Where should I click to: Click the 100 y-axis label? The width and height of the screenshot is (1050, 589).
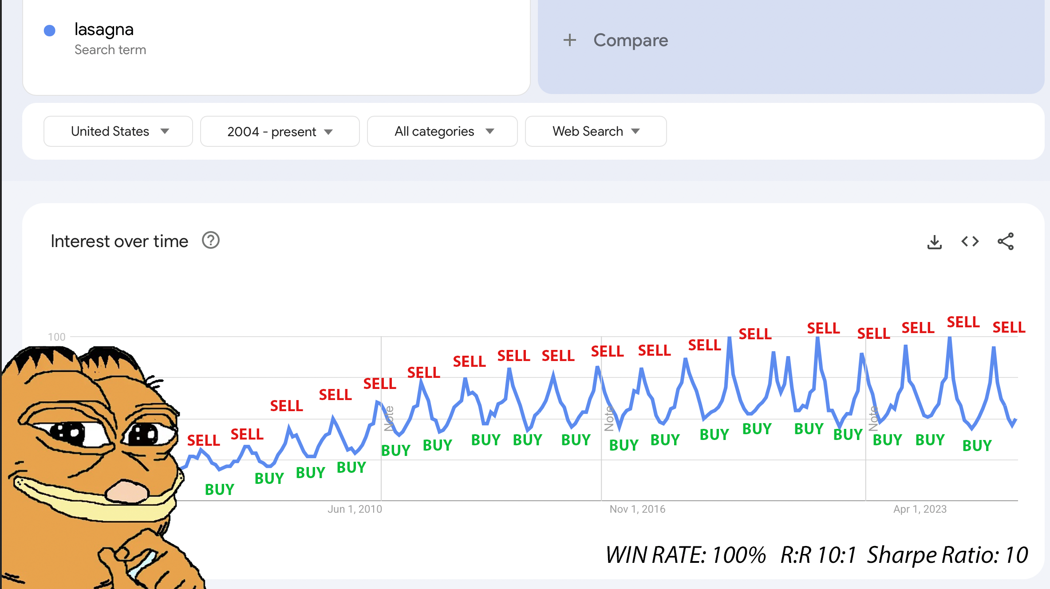[57, 337]
